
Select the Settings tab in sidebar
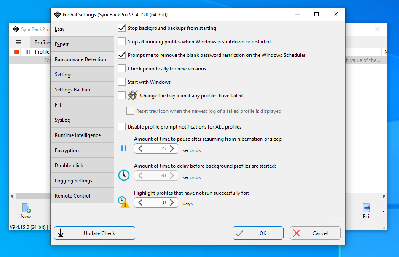coord(82,75)
